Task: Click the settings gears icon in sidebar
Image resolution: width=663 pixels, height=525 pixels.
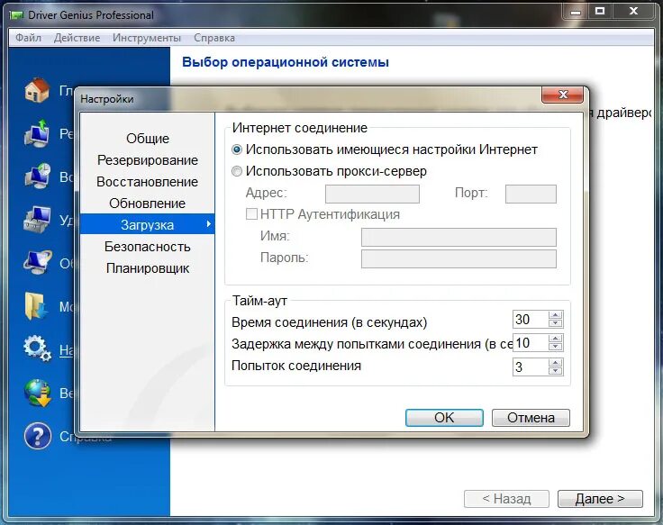Action: [x=37, y=348]
